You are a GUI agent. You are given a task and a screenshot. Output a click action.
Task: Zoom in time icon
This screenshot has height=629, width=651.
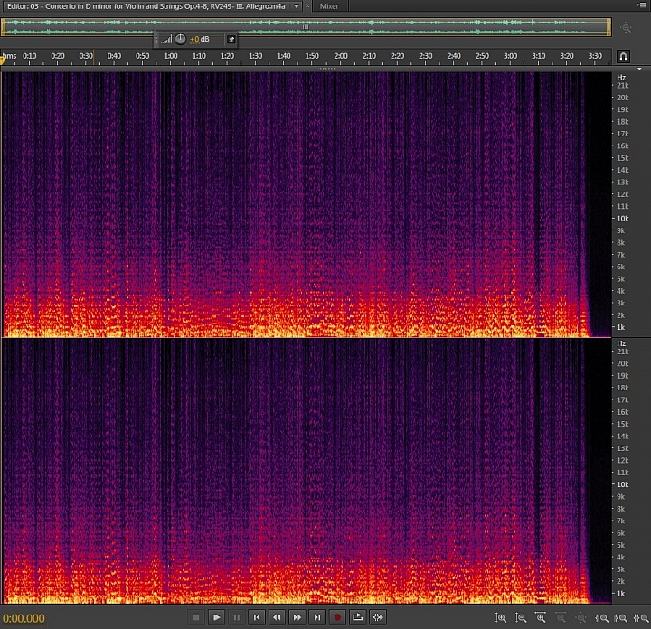(x=541, y=618)
